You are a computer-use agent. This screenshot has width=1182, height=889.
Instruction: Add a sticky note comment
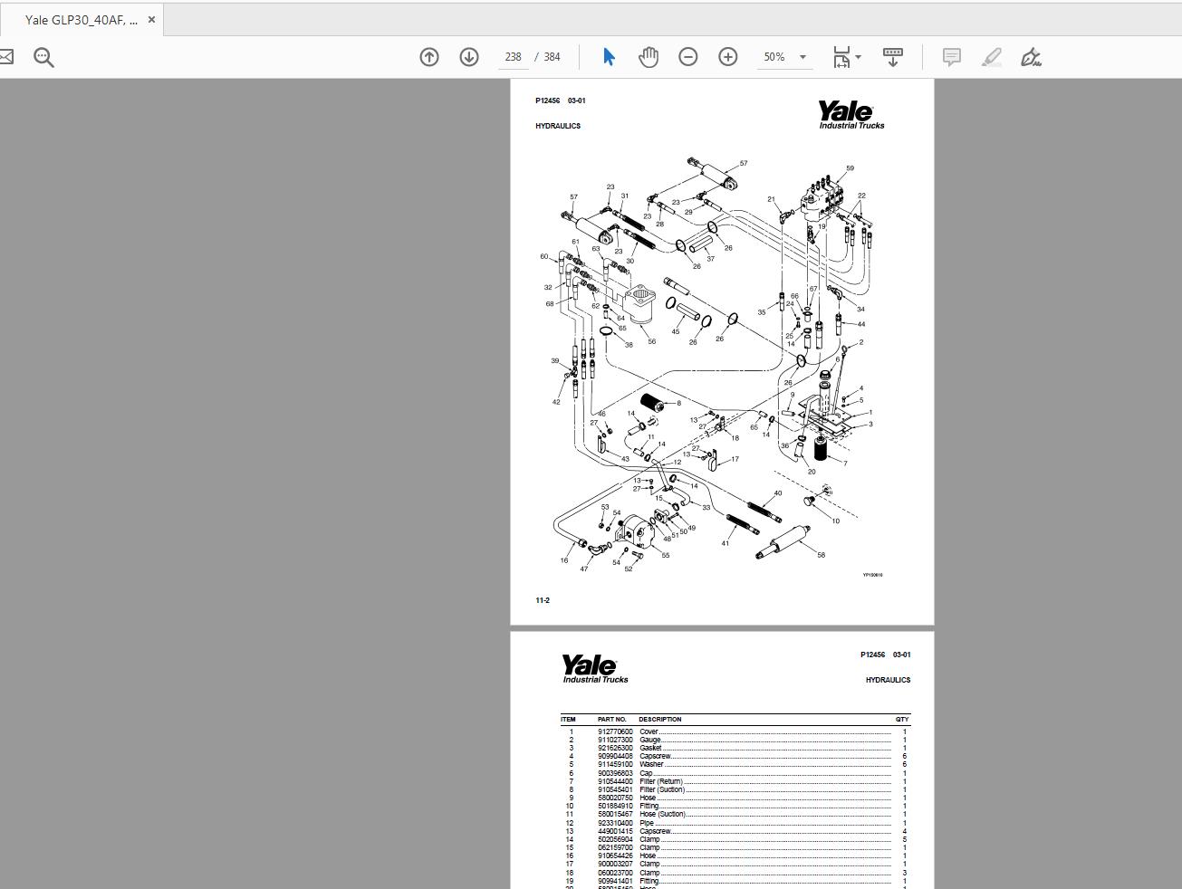click(951, 56)
